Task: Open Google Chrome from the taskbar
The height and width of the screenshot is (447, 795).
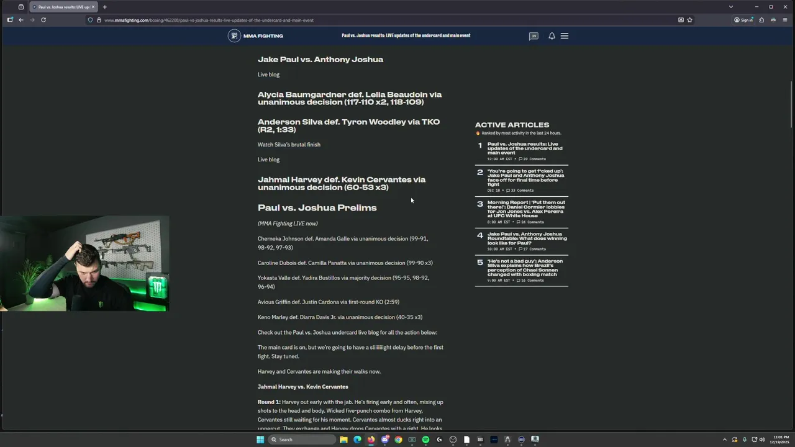Action: [398, 440]
